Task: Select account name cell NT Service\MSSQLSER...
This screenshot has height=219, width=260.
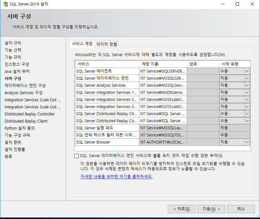Action: pos(163,78)
